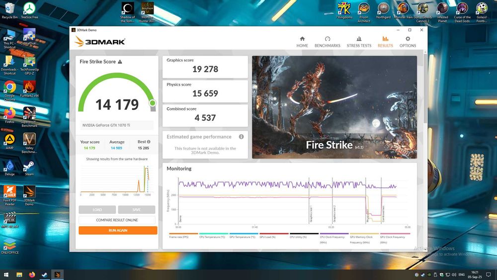Switch to the BENCHMARKS section
497x280 pixels.
pos(328,42)
